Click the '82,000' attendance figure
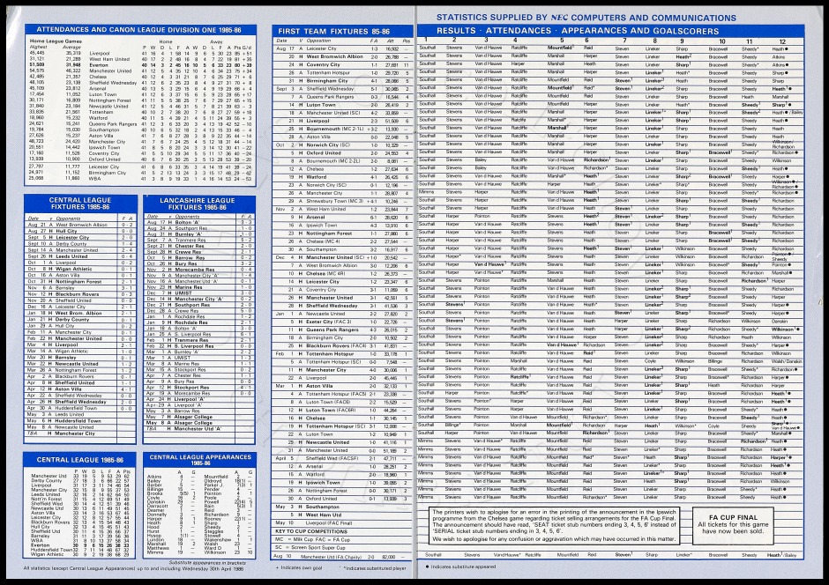This screenshot has width=829, height=585. [x=389, y=557]
